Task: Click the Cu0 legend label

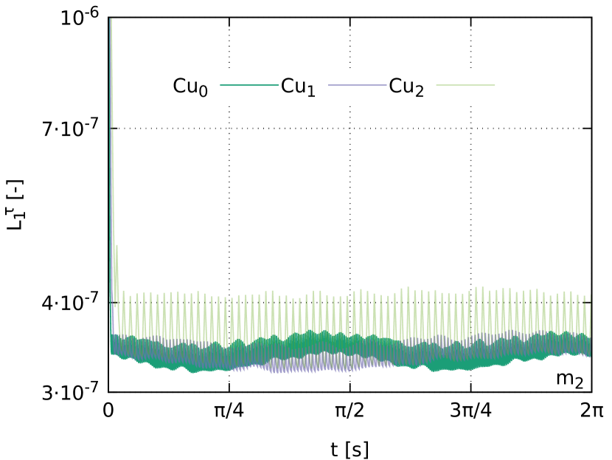Action: (190, 87)
